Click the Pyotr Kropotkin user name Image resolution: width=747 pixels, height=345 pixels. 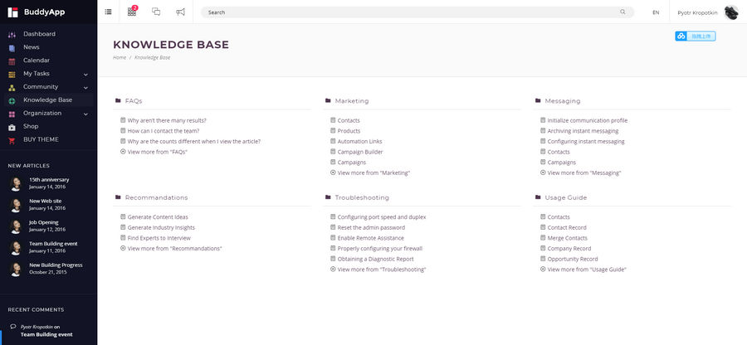tap(697, 12)
